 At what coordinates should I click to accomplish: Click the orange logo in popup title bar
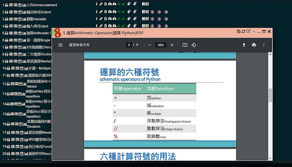coord(57,33)
